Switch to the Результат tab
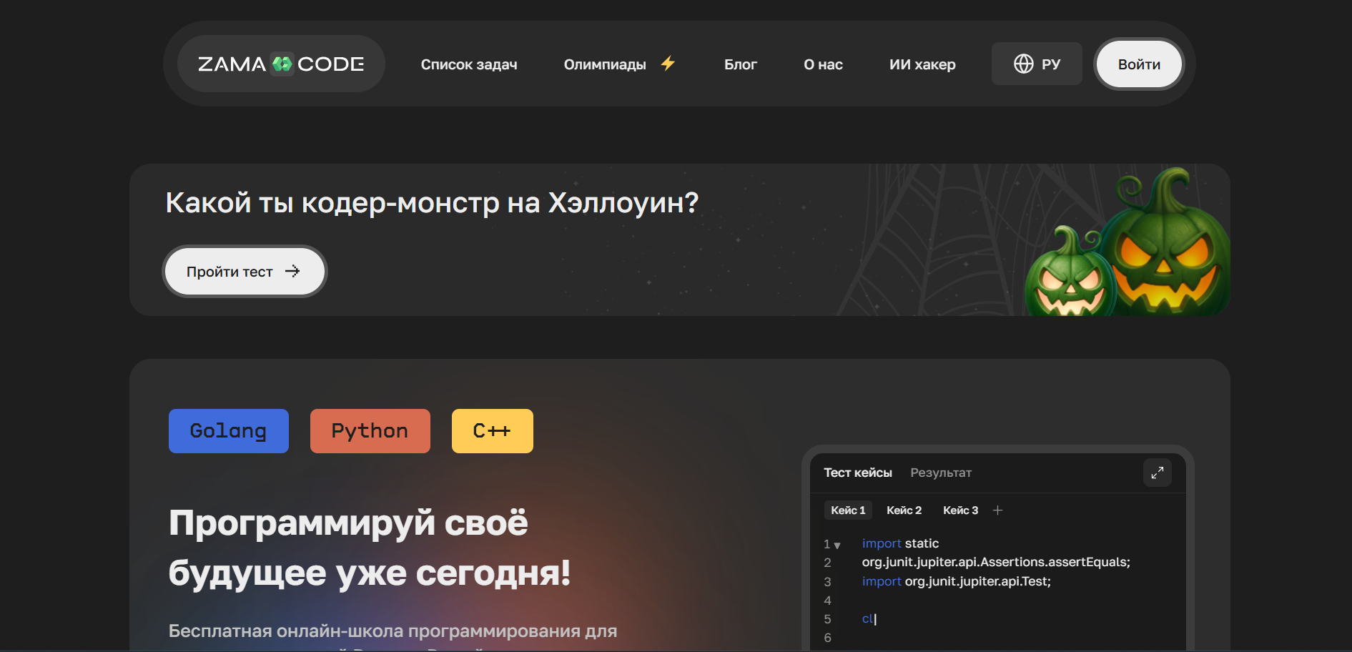 [941, 473]
